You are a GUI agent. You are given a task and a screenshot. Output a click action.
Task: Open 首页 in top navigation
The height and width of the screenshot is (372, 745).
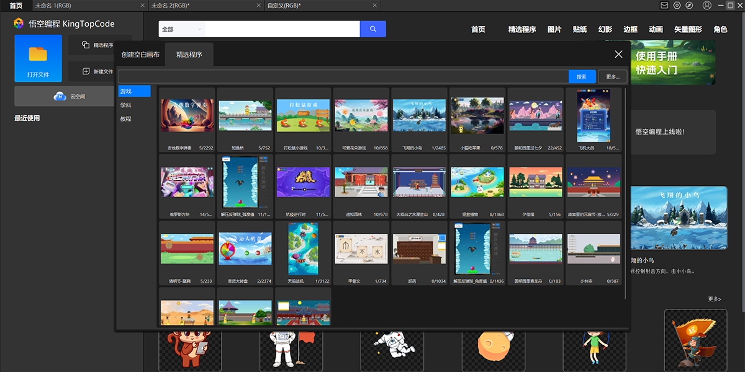(x=478, y=29)
